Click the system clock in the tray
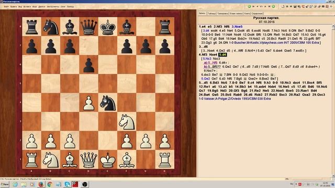 coord(326,184)
